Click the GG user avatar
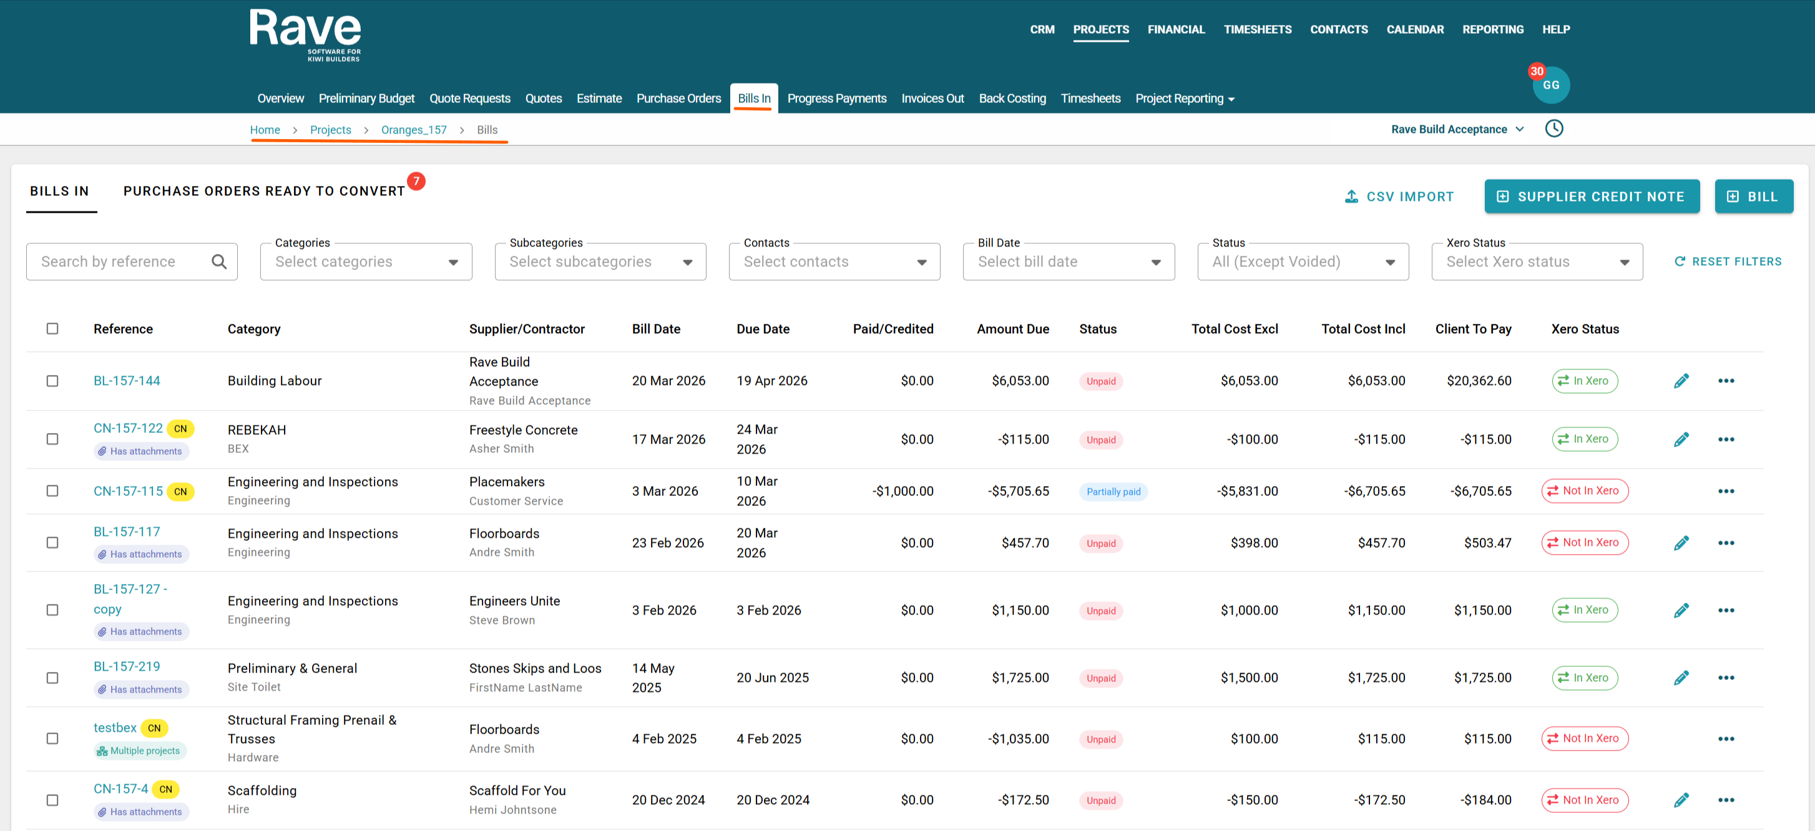The height and width of the screenshot is (831, 1815). pos(1551,85)
